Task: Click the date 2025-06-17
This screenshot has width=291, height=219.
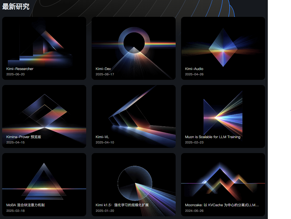Action: [105, 74]
